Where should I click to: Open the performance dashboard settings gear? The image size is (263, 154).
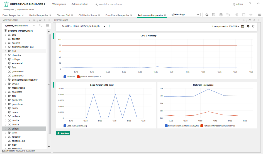click(248, 26)
